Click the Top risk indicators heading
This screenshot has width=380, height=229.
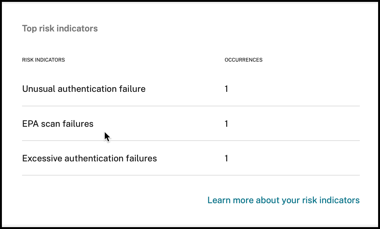60,29
